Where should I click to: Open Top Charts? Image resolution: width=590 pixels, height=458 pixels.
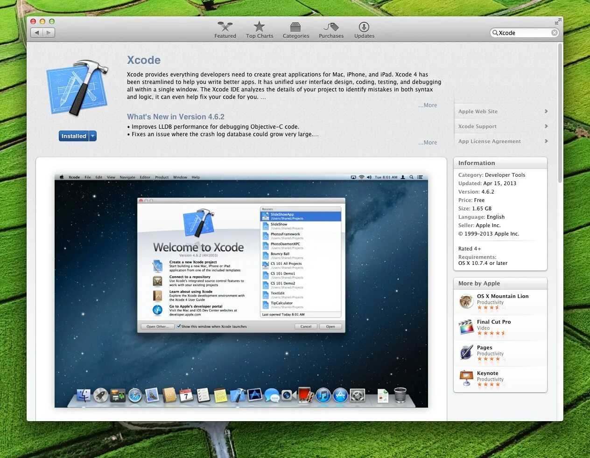260,30
